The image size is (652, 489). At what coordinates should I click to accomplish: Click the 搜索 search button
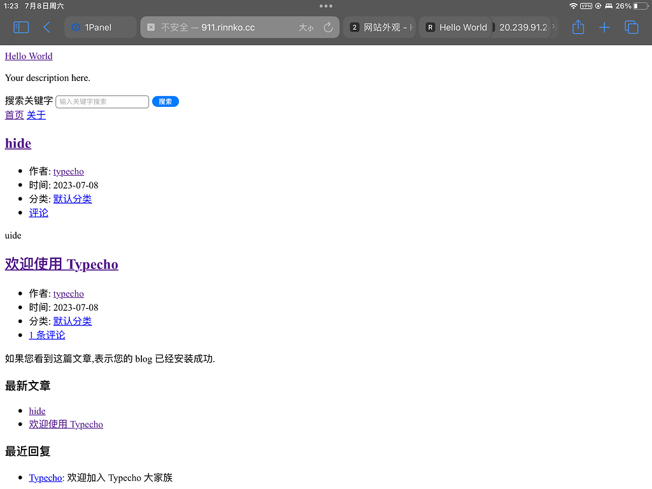[x=165, y=101]
